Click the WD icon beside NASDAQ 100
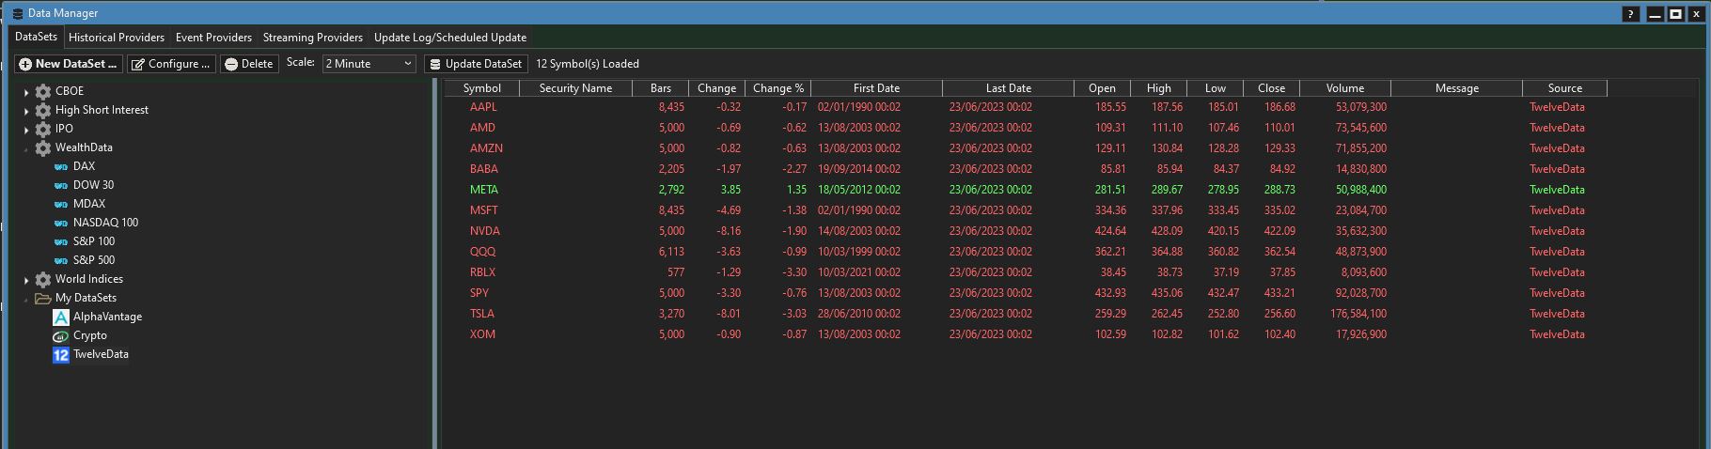 [61, 223]
